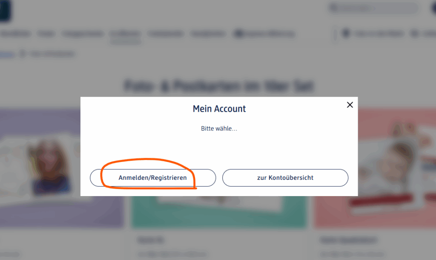Click the site logo in top-left corner

(5, 10)
